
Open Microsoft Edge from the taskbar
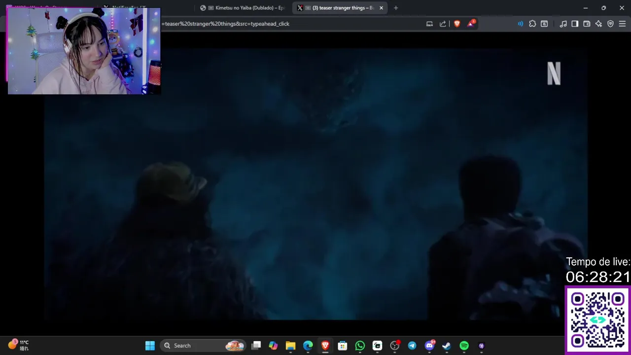point(308,346)
